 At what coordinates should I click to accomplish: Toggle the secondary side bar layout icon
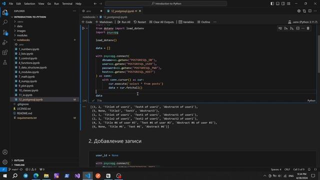pos(283,3)
